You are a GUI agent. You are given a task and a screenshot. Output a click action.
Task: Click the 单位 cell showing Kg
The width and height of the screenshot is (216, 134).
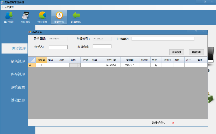pos(156,65)
